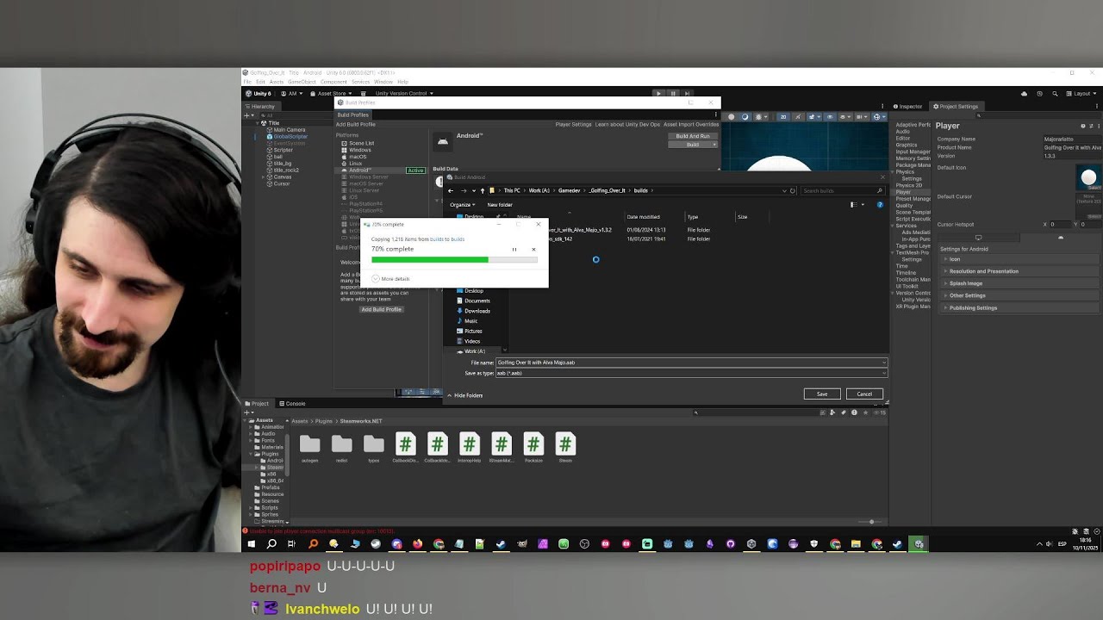Switch to the Project Settings tab
Viewport: 1103px width, 620px height.
(958, 107)
